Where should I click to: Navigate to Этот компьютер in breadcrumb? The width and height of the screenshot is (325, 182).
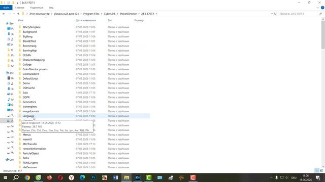tap(40, 14)
